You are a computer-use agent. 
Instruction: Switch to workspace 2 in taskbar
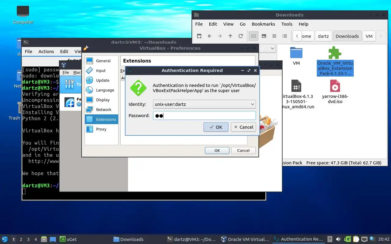(x=21, y=239)
